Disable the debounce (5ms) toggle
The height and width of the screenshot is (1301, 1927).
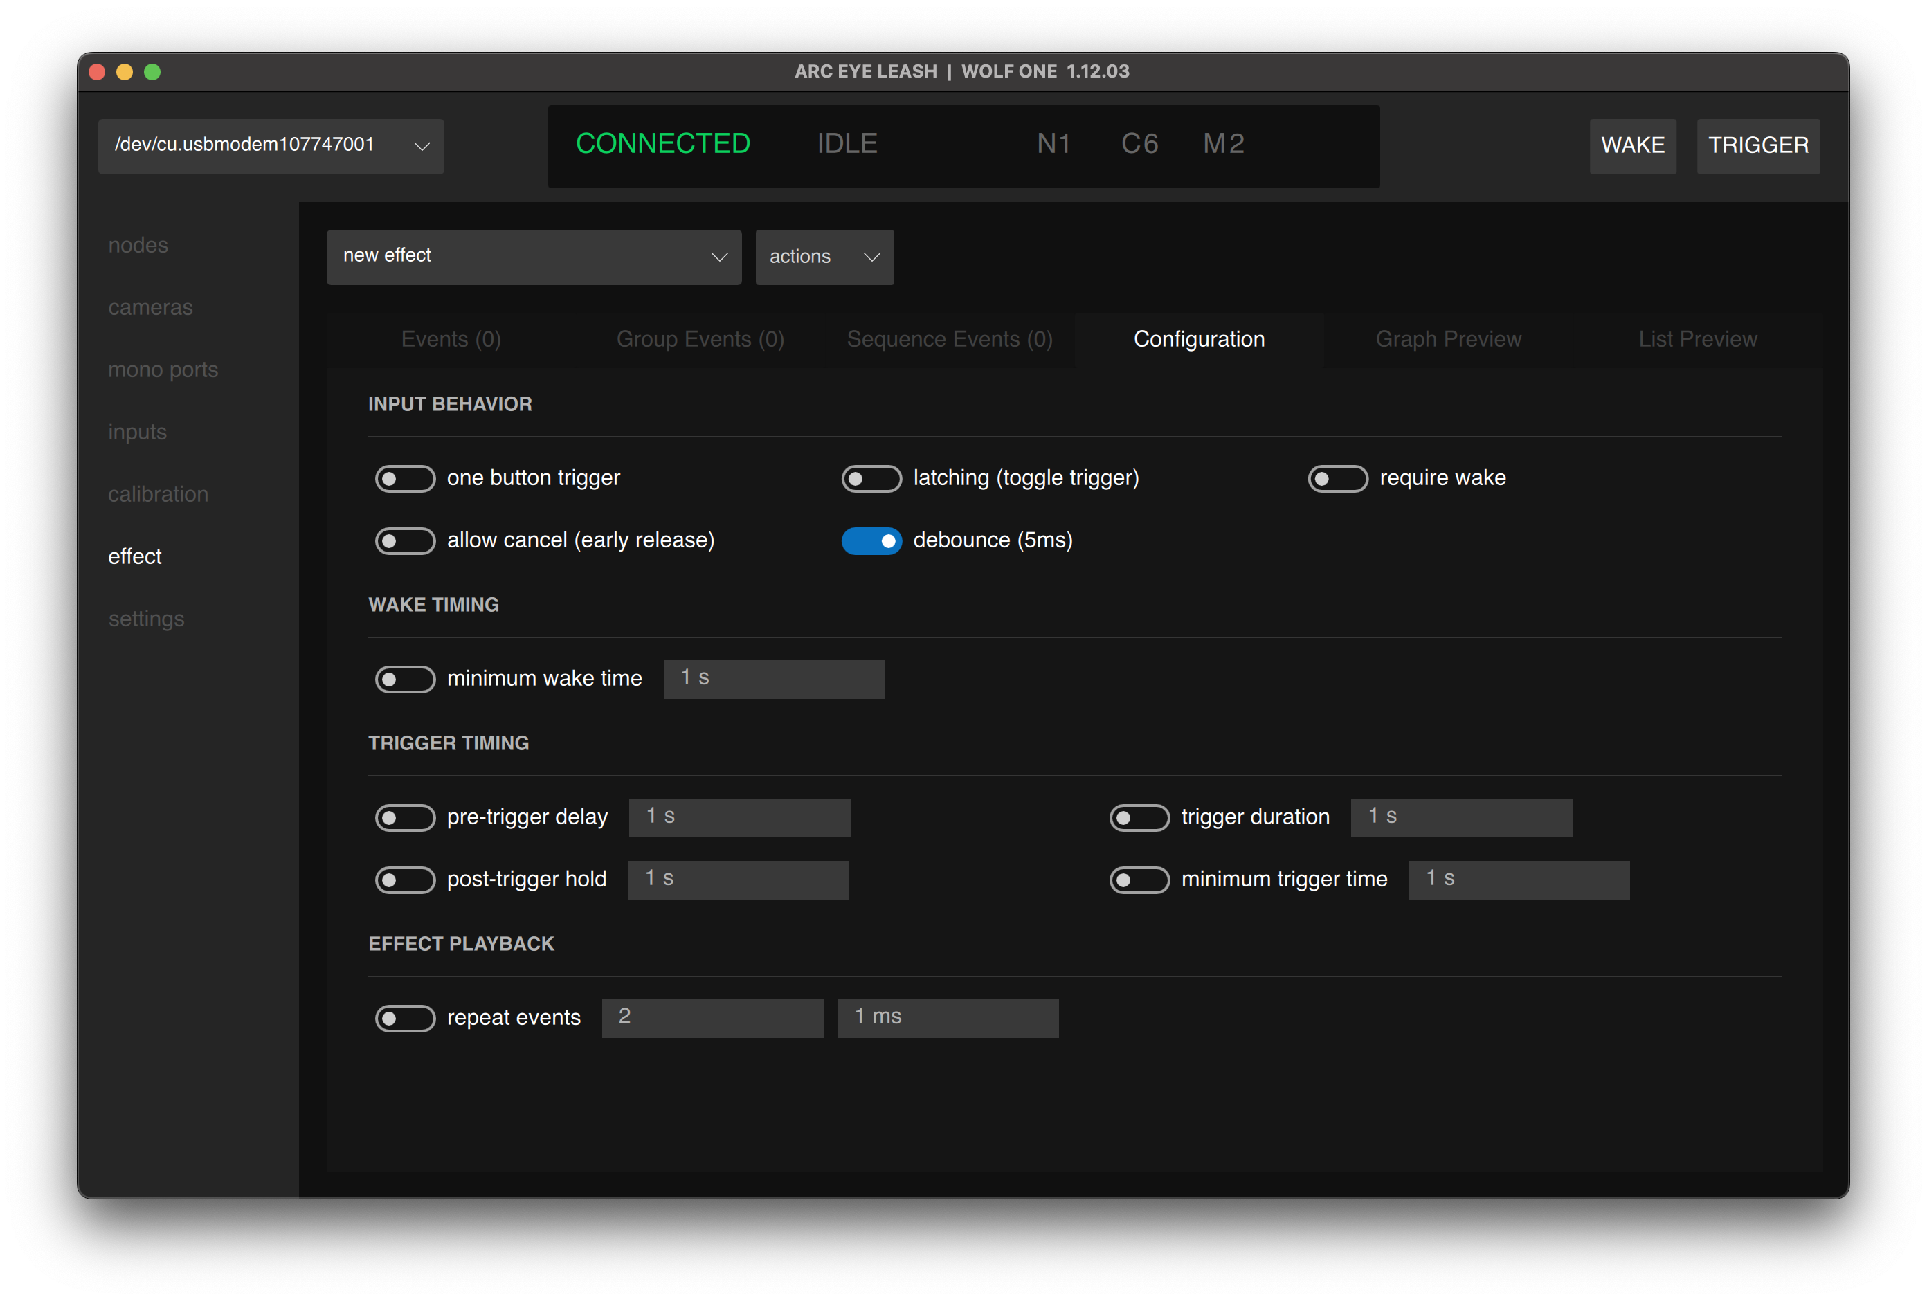(871, 540)
